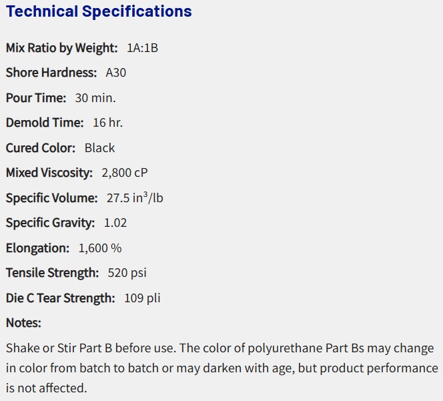The width and height of the screenshot is (443, 401).
Task: Select the 2,800 cP viscosity value
Action: point(124,173)
